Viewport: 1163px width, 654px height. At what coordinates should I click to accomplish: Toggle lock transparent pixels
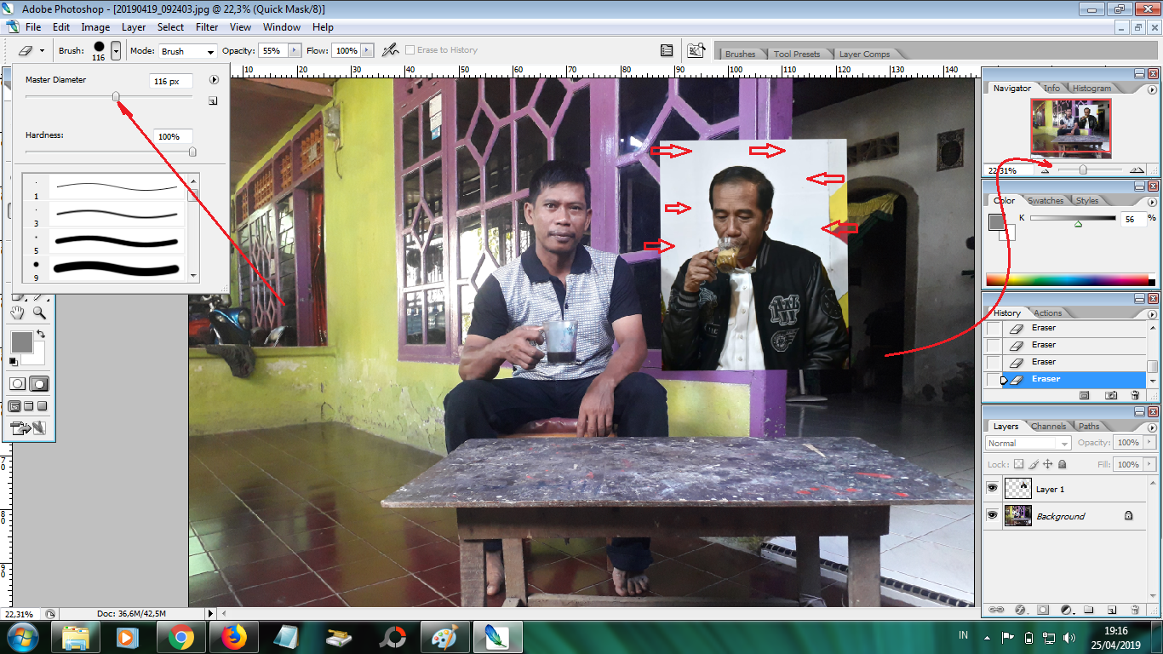1018,464
